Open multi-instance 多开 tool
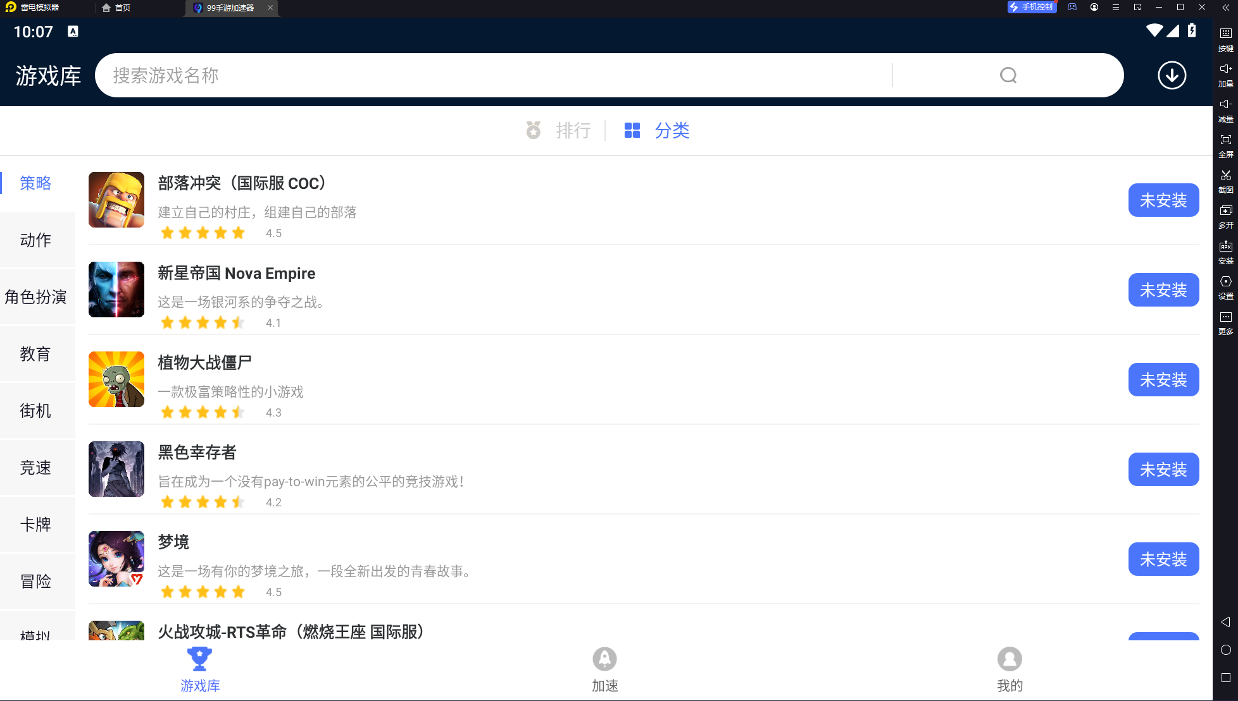The image size is (1238, 701). (x=1226, y=216)
